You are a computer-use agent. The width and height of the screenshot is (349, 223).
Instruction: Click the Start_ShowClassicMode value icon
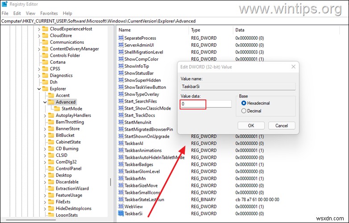point(121,108)
